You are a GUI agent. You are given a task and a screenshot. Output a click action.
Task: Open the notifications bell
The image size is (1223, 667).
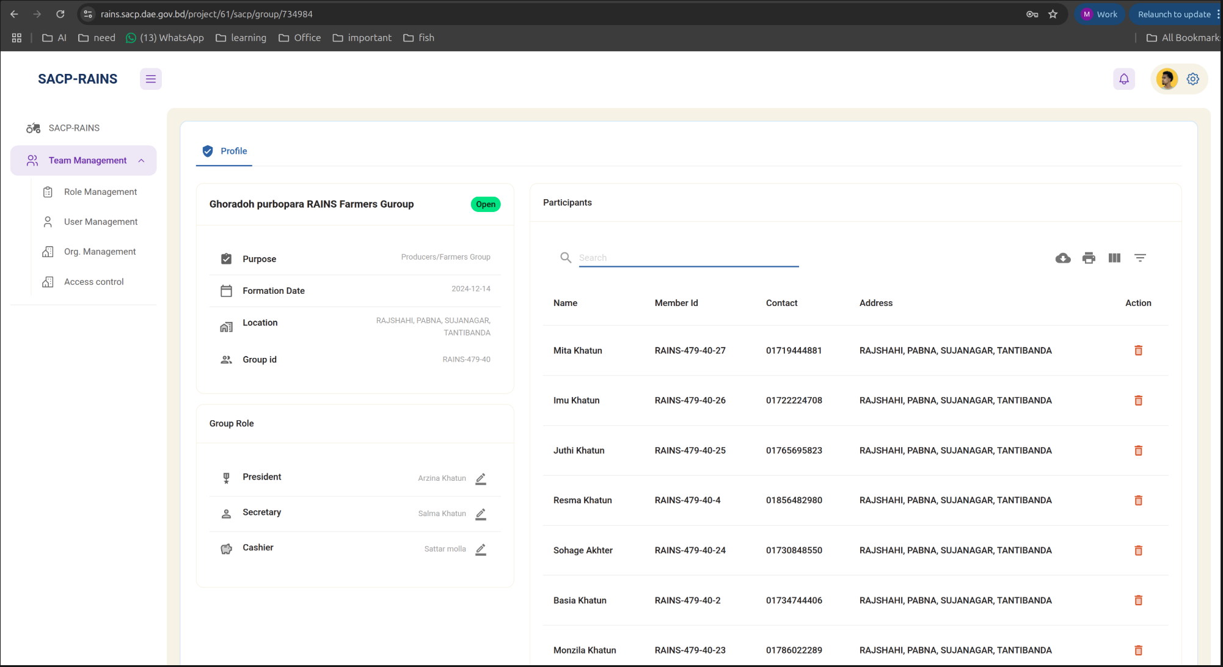[x=1124, y=79]
